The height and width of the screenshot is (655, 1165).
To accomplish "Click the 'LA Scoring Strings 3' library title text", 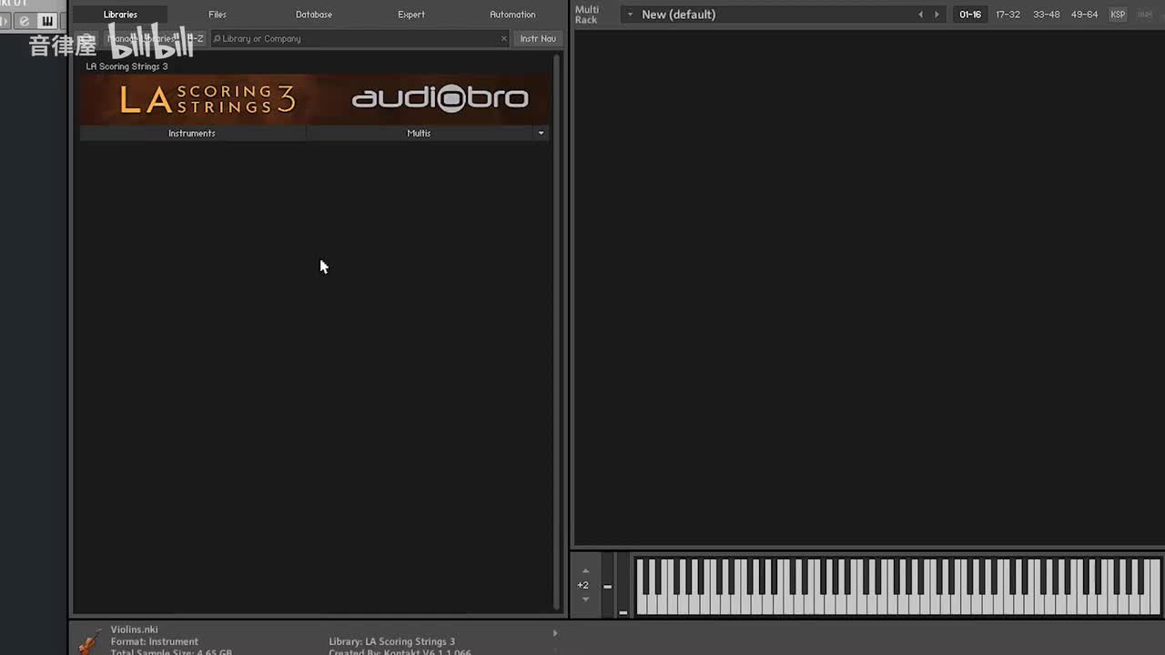I will tap(127, 66).
